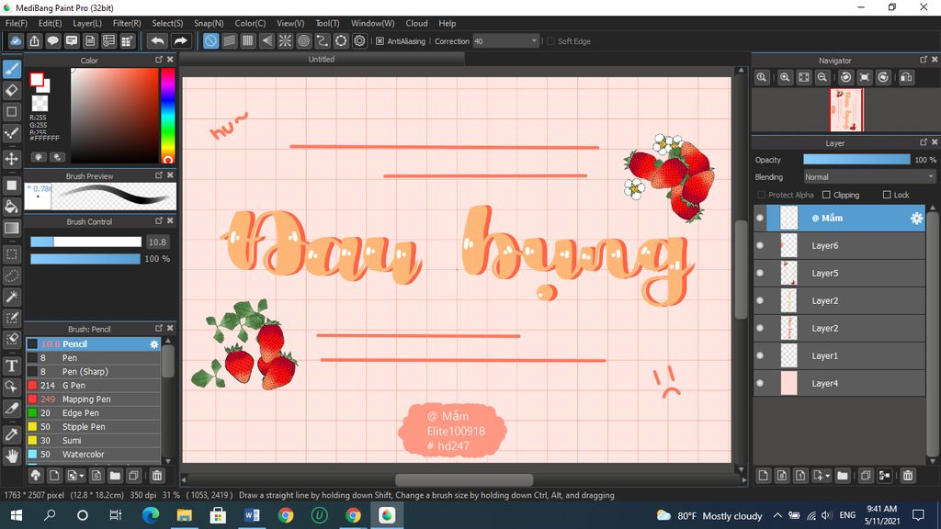Hide Layer5 visibility dot

click(x=760, y=273)
